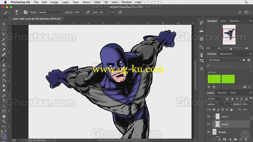Select the Dodge tool
The width and height of the screenshot is (253, 142).
(4, 91)
